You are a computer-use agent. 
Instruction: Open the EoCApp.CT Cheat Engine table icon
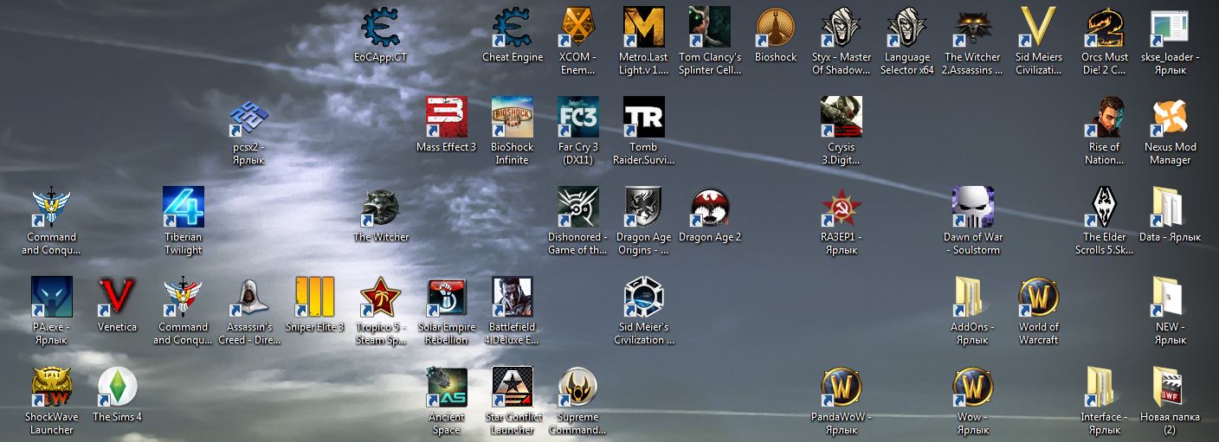(381, 28)
